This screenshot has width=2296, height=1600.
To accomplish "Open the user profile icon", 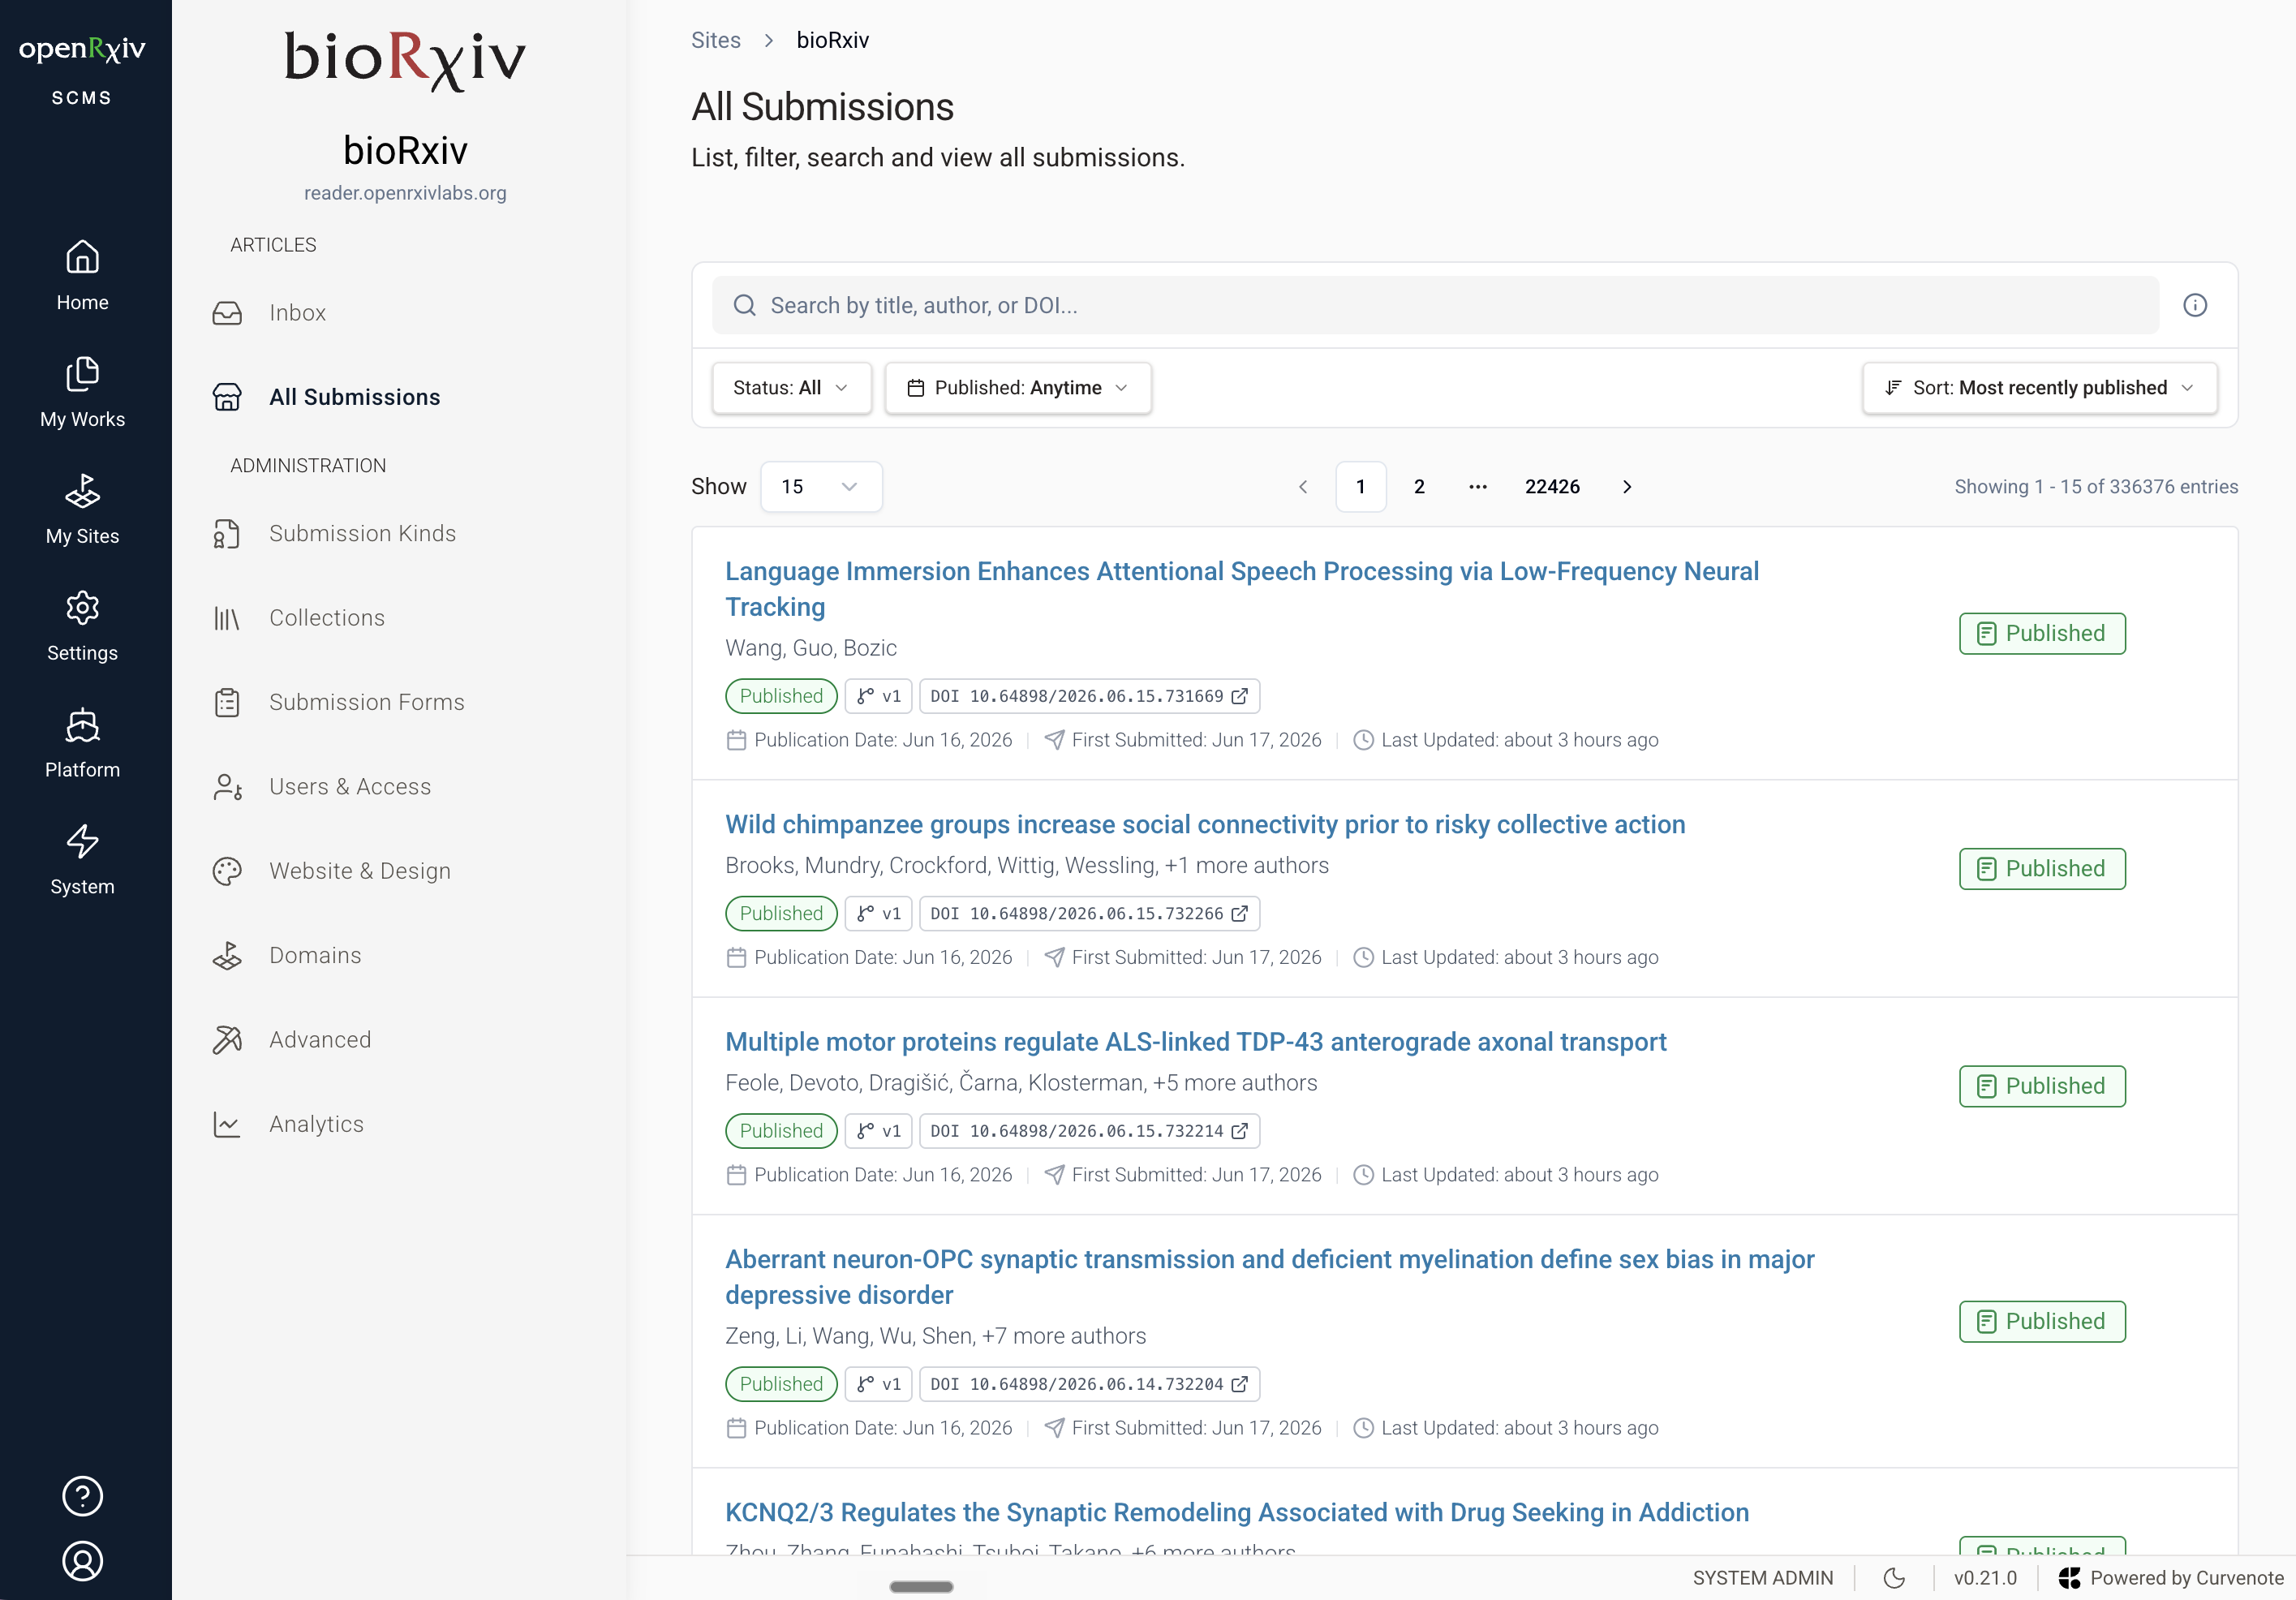I will tap(82, 1561).
